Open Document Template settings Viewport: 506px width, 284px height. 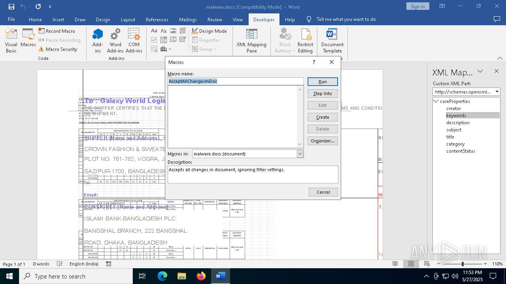point(332,41)
